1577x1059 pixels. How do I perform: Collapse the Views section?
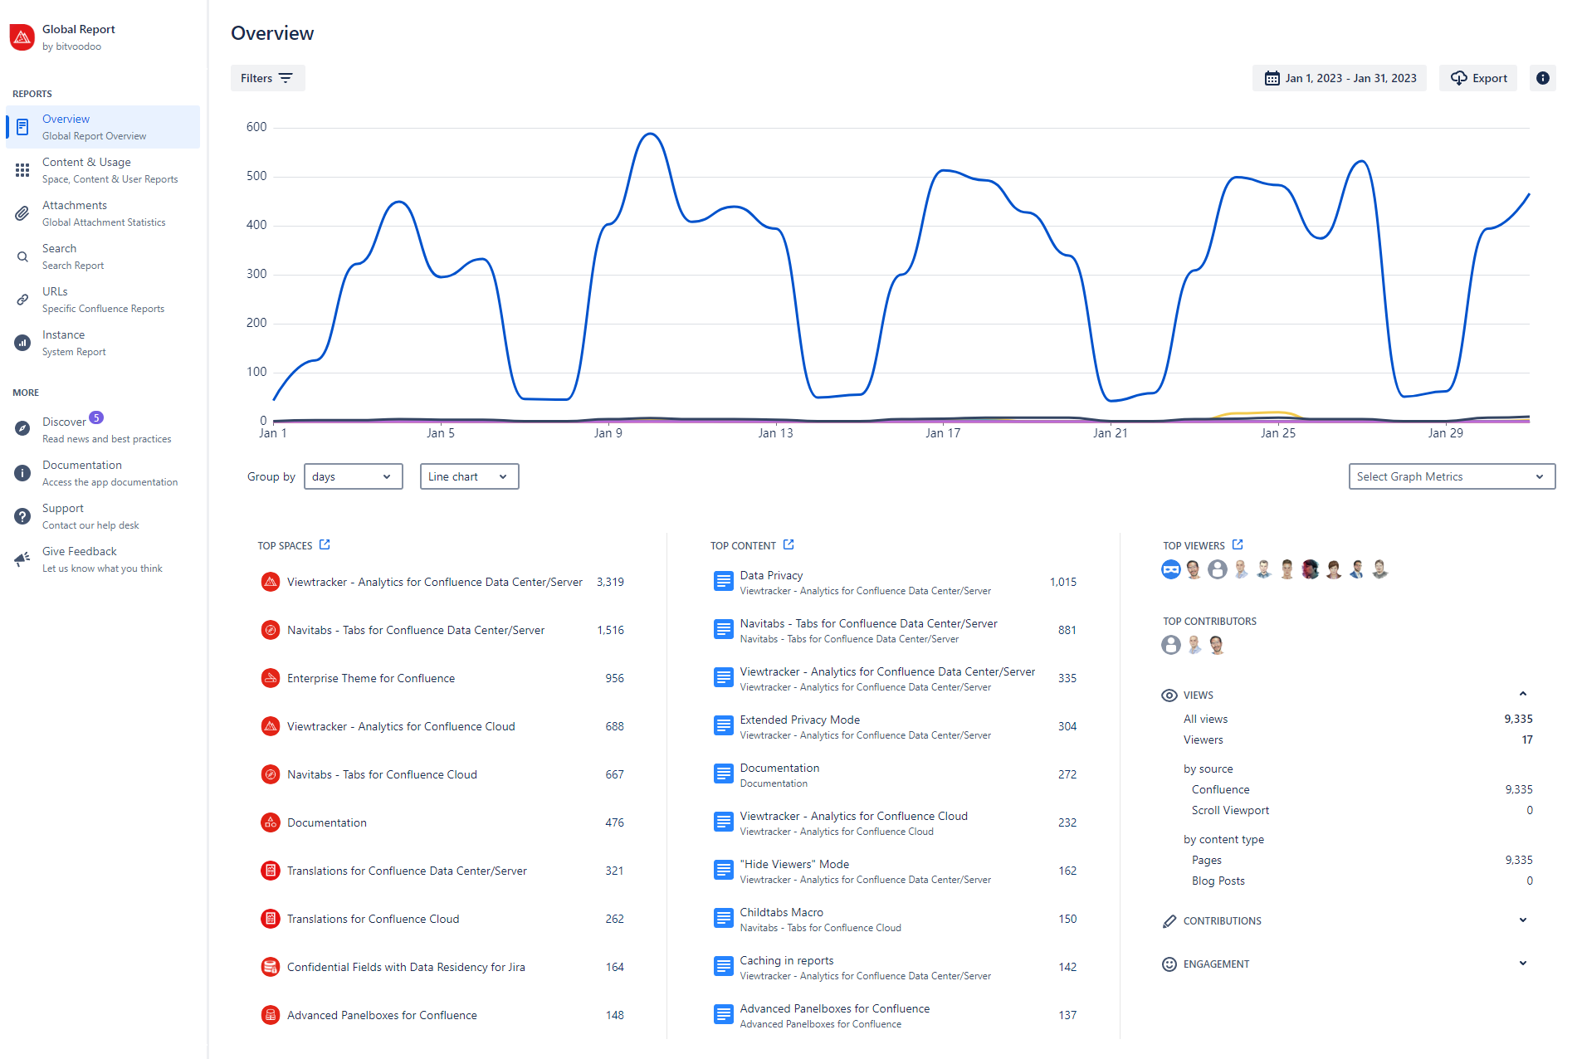[x=1522, y=695]
